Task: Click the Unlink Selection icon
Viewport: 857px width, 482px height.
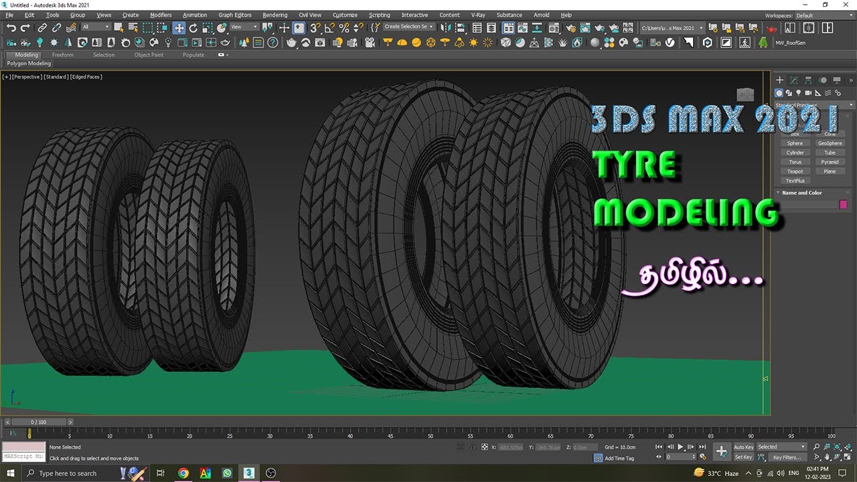Action: click(x=56, y=27)
